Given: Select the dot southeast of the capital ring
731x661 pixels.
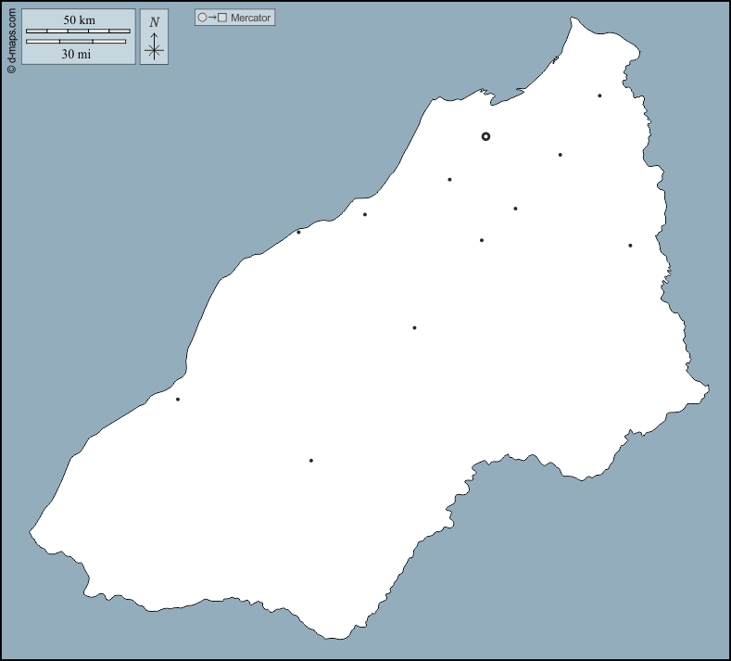Looking at the screenshot, I should (x=515, y=209).
